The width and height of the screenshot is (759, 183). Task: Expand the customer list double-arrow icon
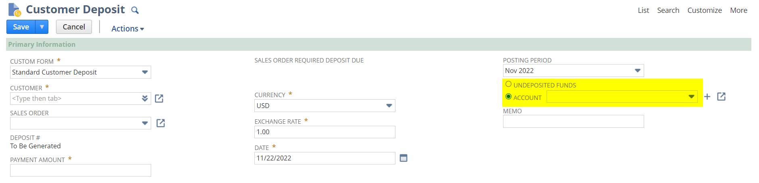coord(145,98)
